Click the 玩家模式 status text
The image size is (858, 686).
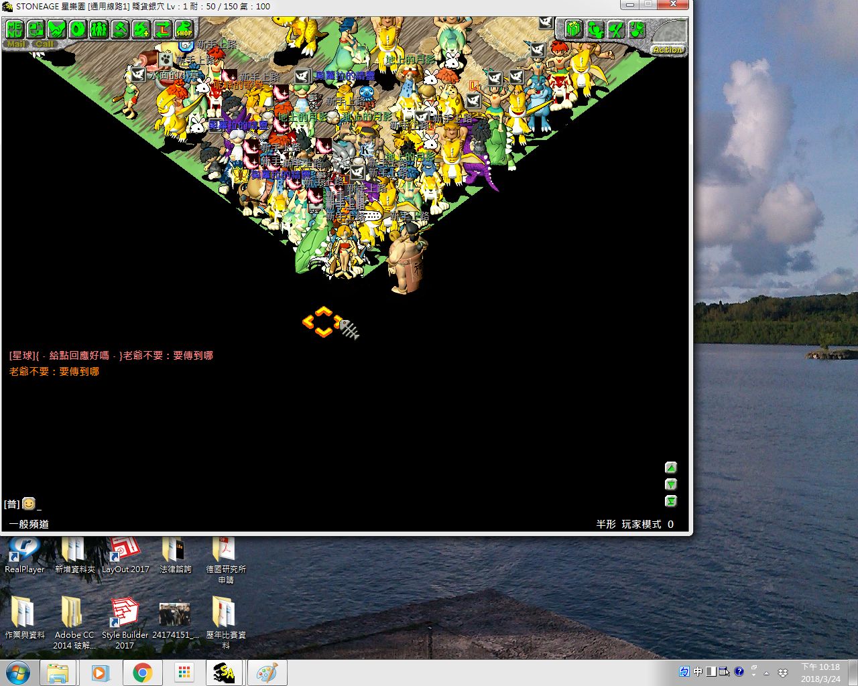(x=641, y=524)
